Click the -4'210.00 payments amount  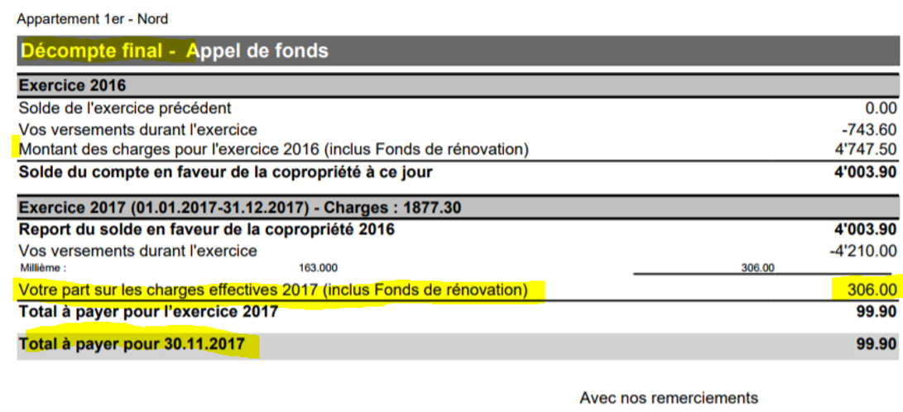coord(864,251)
